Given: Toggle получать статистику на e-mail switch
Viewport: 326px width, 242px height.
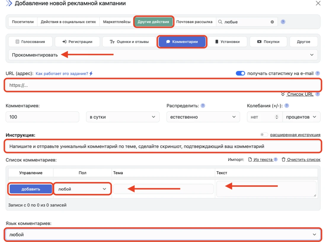Looking at the screenshot, I should click(x=240, y=73).
